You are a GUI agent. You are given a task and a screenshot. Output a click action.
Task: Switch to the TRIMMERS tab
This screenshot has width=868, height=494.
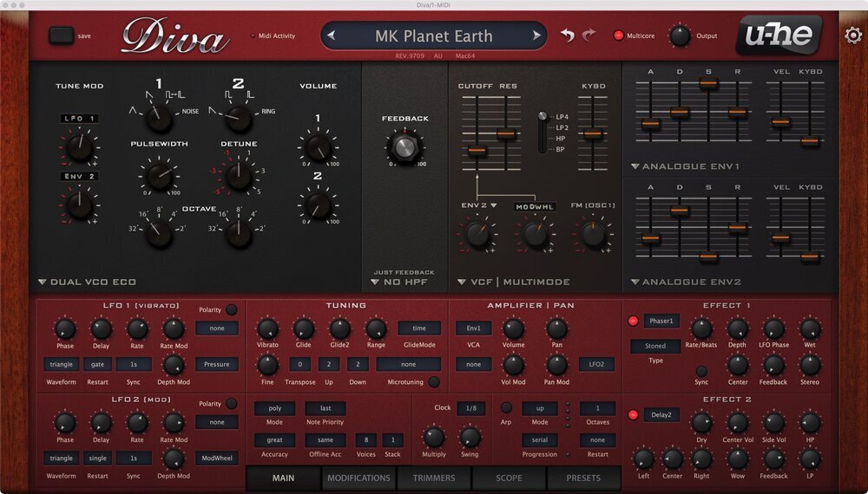(x=434, y=478)
